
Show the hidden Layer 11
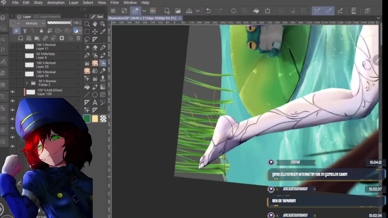click(12, 47)
